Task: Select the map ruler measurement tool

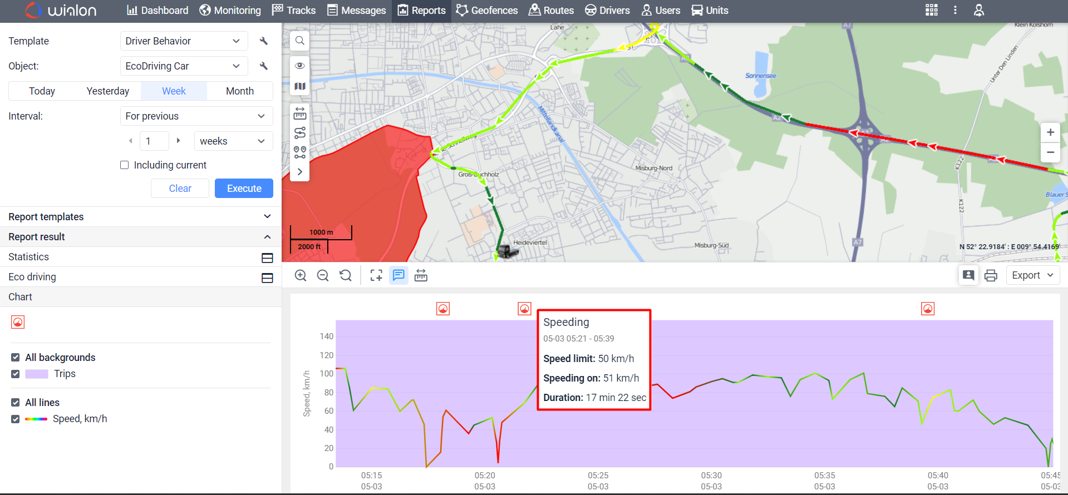Action: [299, 114]
